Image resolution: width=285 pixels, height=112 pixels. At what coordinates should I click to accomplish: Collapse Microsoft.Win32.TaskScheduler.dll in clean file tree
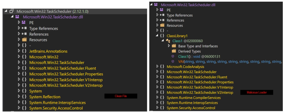point(12,17)
